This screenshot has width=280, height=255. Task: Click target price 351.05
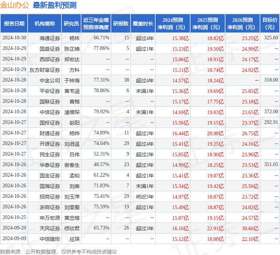click(271, 164)
